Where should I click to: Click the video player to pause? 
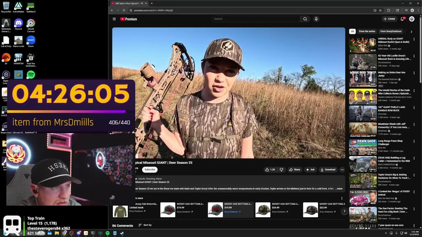(x=228, y=93)
